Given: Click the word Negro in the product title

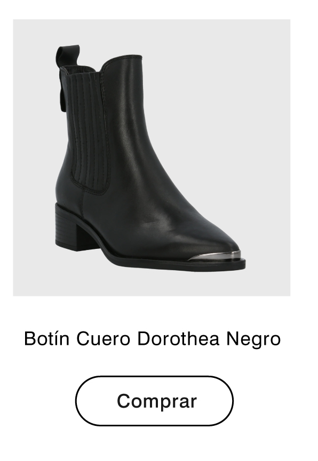Looking at the screenshot, I should (253, 339).
